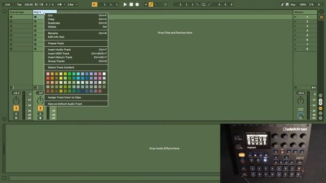This screenshot has width=326, height=183.
Task: Choose Select Track Content
Action: tap(76, 68)
